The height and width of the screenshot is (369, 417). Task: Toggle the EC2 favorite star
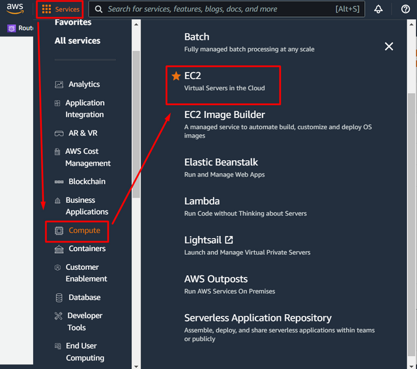pos(176,76)
